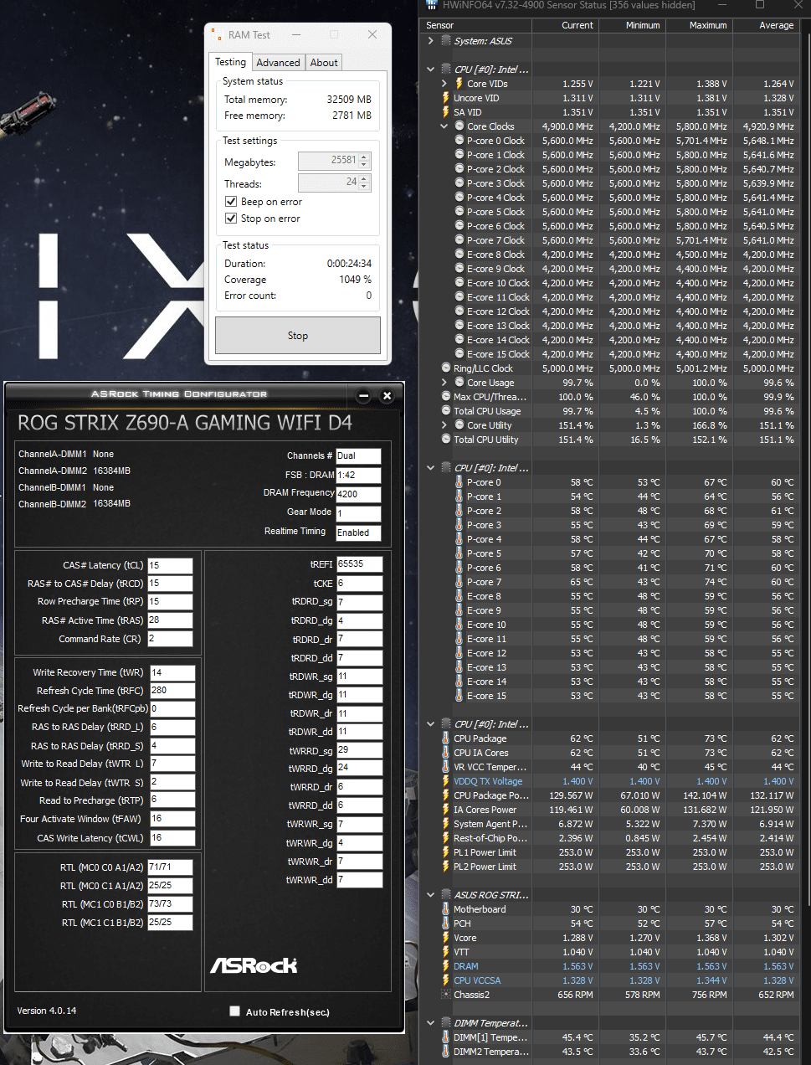
Task: Click the Command Rate (CR) field
Action: coord(170,639)
